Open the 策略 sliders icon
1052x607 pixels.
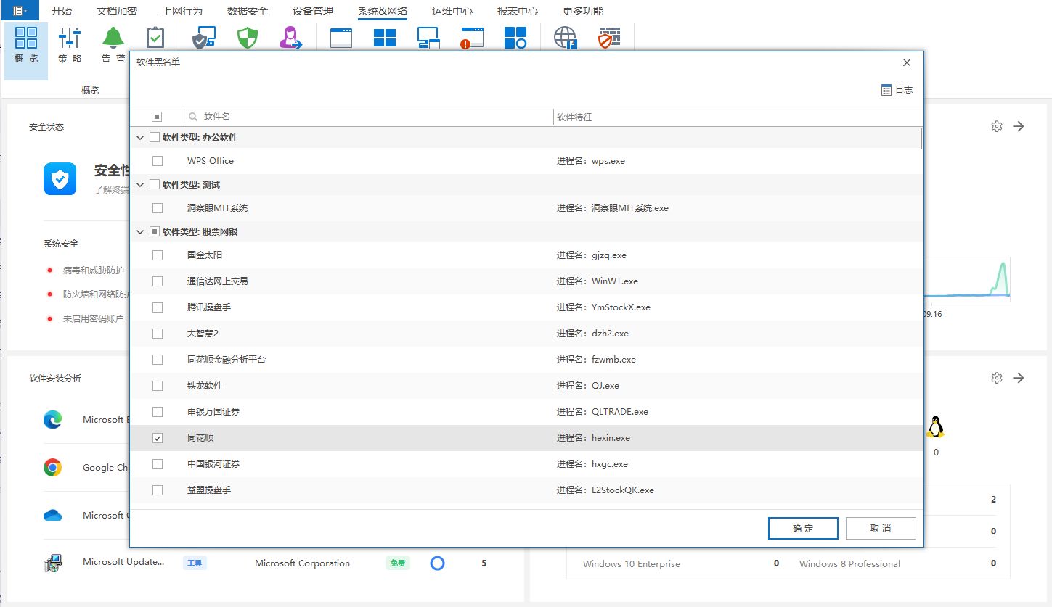click(70, 38)
